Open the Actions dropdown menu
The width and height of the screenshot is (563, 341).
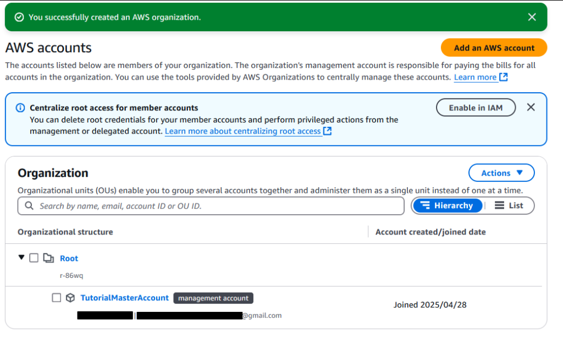(x=501, y=173)
